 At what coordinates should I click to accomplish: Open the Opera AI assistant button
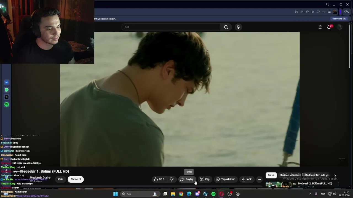(347, 12)
